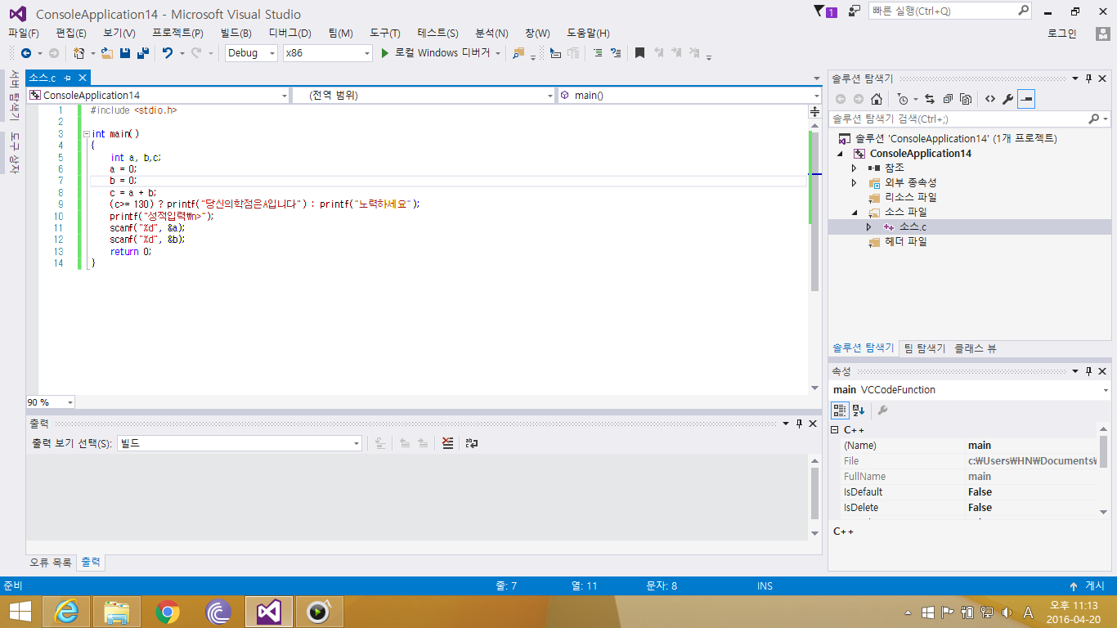
Task: Click the Collapse All icon in Solution Explorer
Action: (948, 99)
